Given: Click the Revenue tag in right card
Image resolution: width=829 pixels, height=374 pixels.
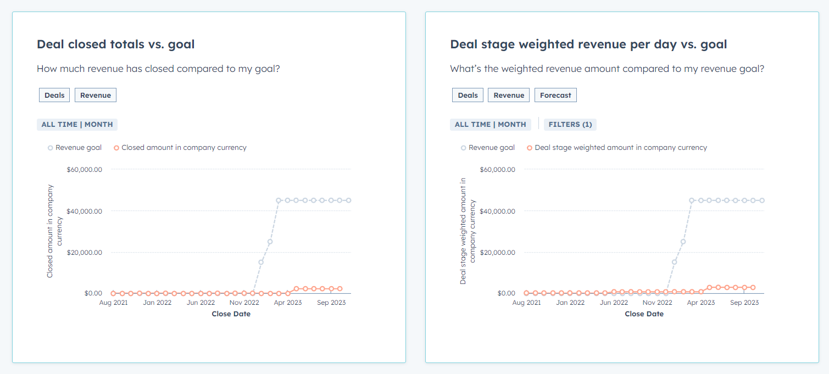Looking at the screenshot, I should 509,95.
